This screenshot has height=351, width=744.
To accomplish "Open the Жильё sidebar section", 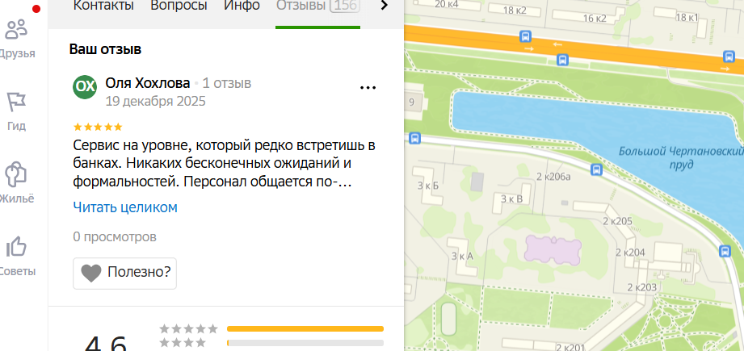I will [17, 184].
